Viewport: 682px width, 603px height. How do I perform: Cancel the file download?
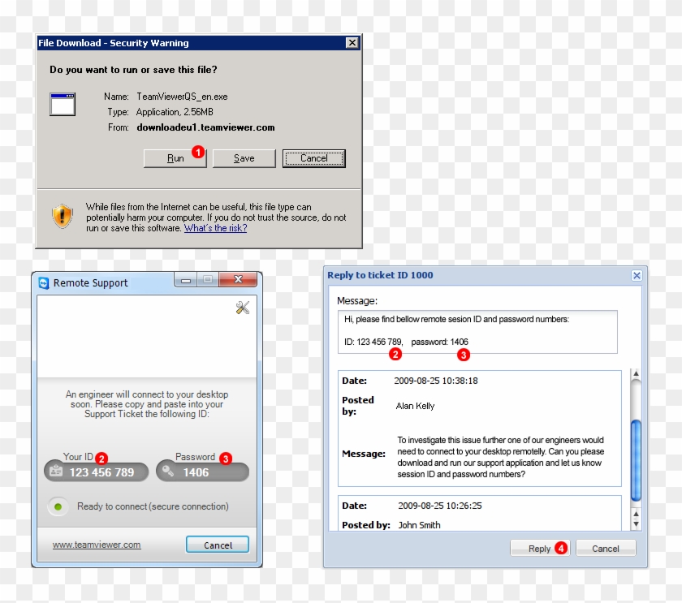(314, 158)
